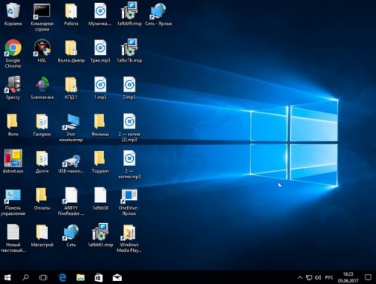Viewport: 376px width, 284px height.
Task: Open the clock and date flyout
Action: click(348, 277)
